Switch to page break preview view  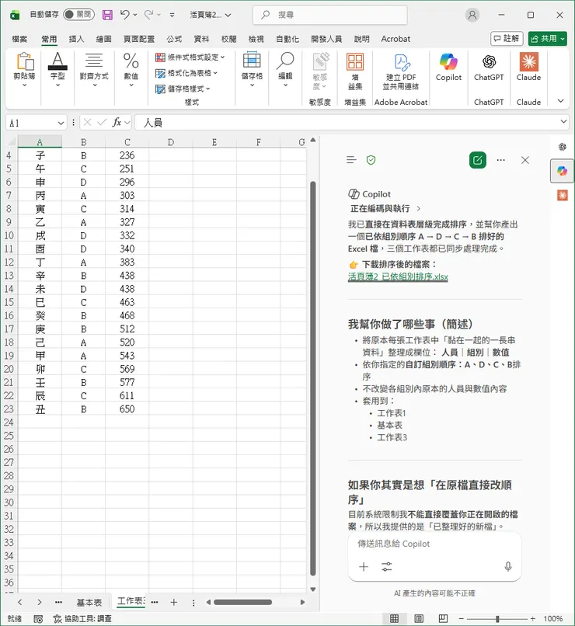[443, 619]
